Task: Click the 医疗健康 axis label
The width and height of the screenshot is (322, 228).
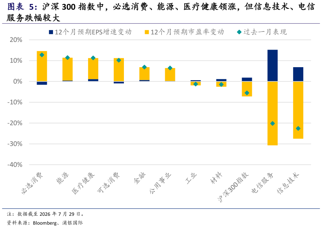Action: click(83, 183)
